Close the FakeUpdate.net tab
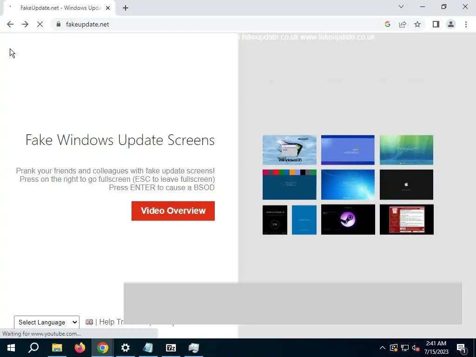The image size is (476, 357). (x=108, y=8)
